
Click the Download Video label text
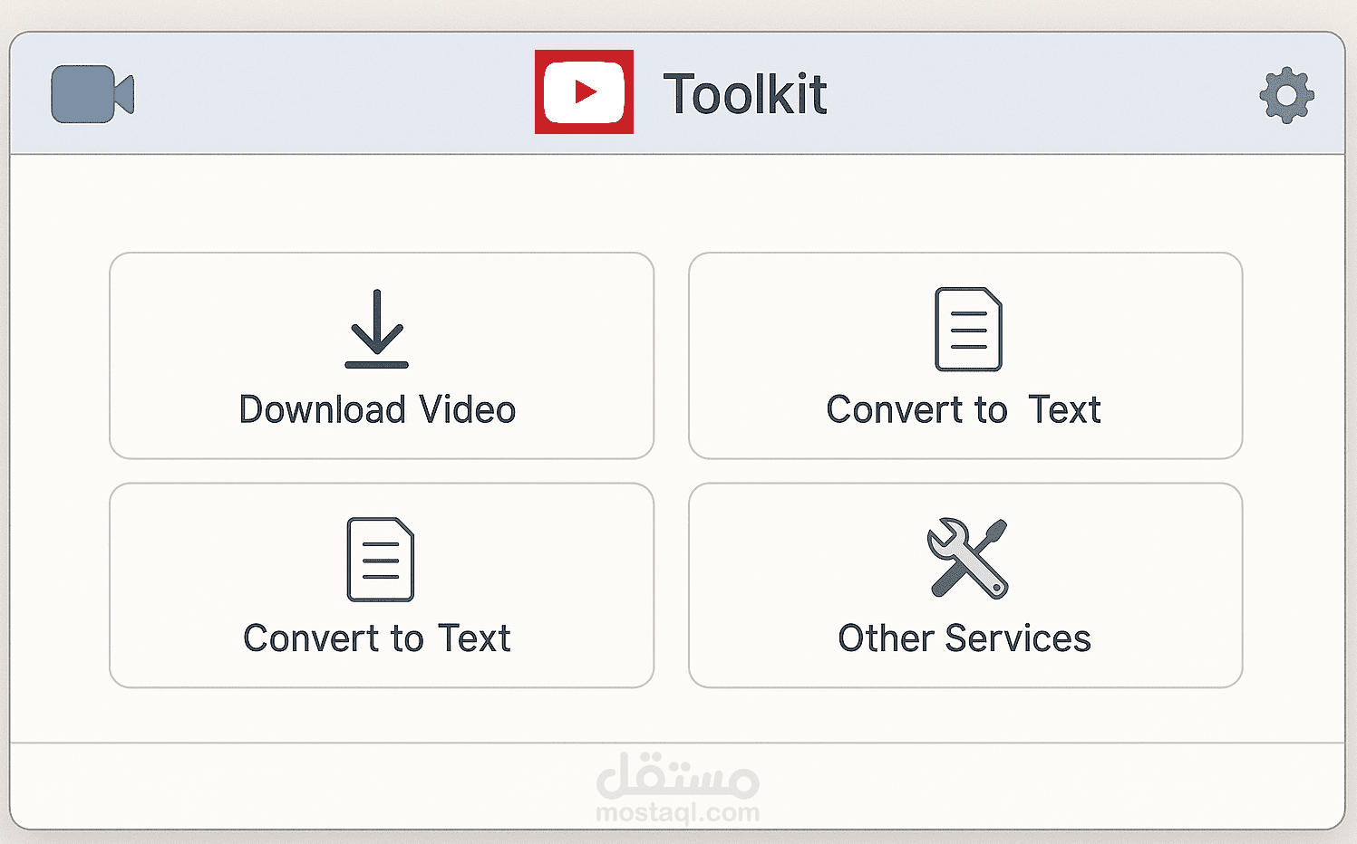coord(376,408)
